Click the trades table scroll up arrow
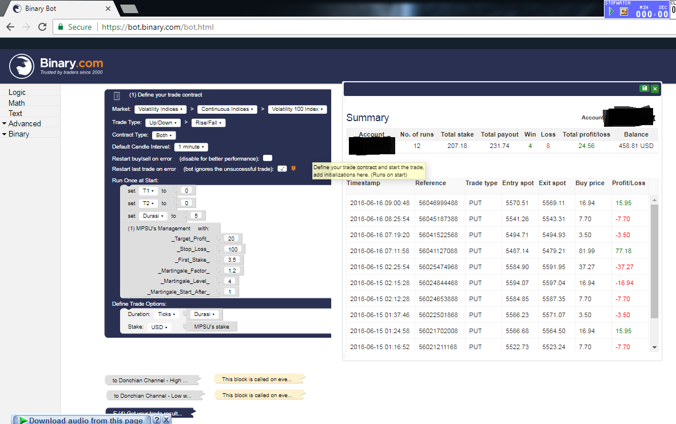The height and width of the screenshot is (424, 676). tap(654, 200)
